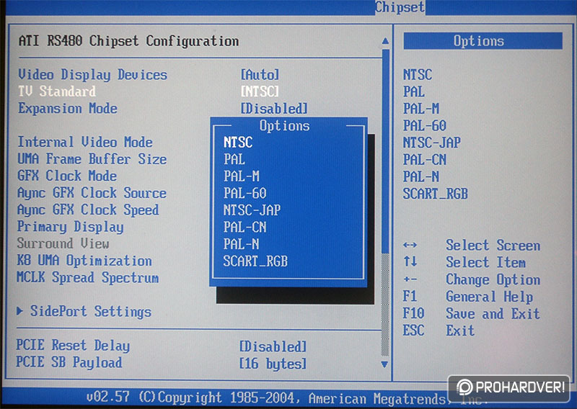Click the Options popup title

(284, 126)
